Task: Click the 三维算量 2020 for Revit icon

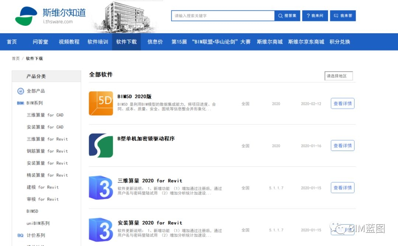Action: point(101,188)
